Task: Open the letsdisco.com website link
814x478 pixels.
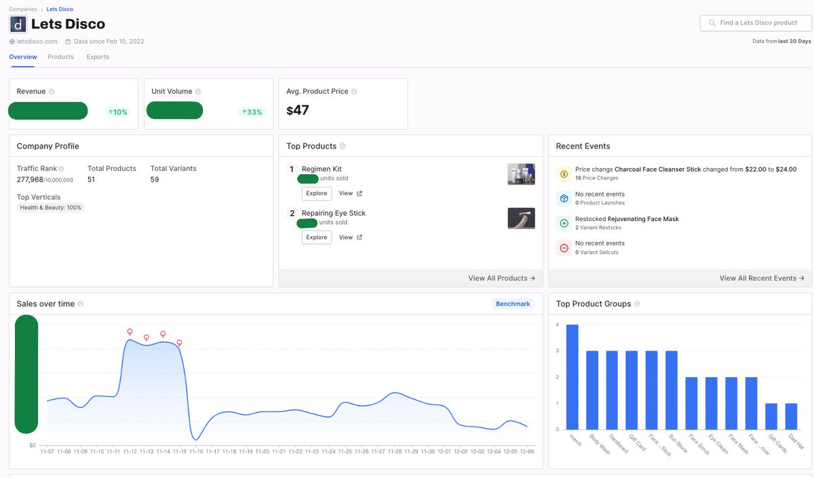Action: 37,42
